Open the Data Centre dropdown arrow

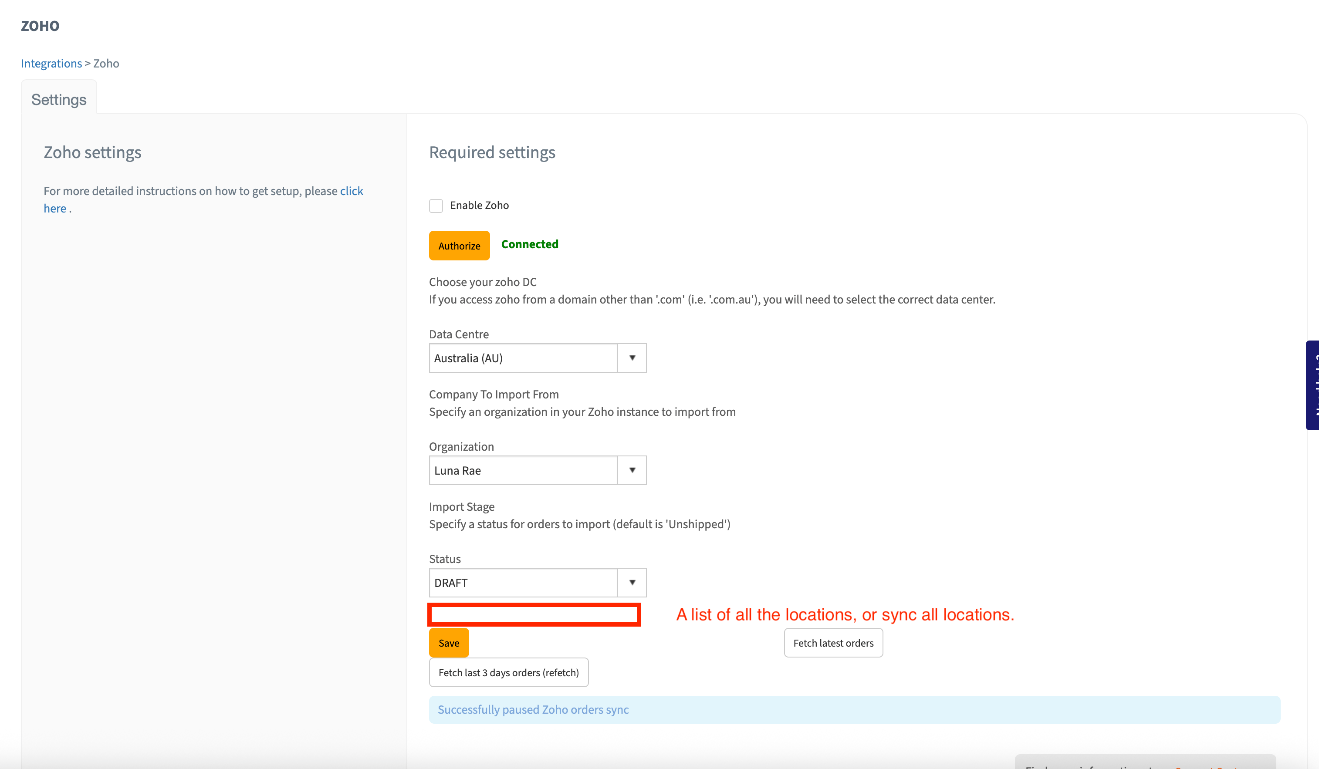[x=632, y=358]
